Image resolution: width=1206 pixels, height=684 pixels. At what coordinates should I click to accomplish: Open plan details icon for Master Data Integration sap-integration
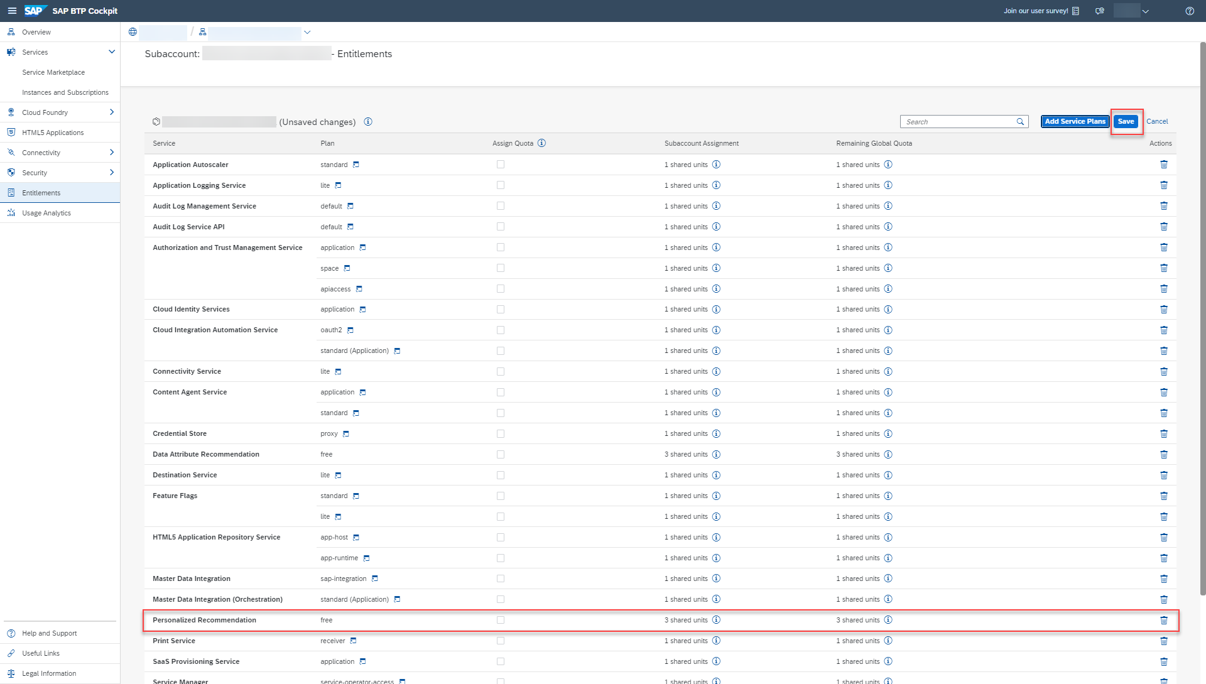[x=375, y=578]
